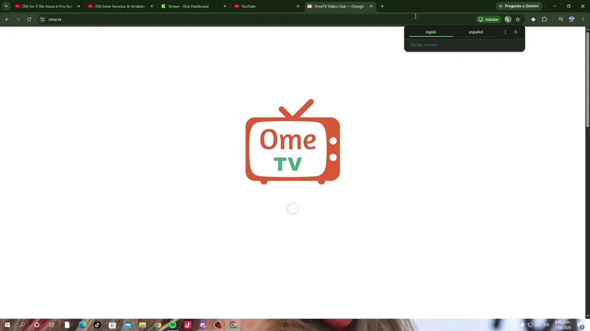The height and width of the screenshot is (331, 590).
Task: Open the Windows notification center
Action: [x=581, y=325]
